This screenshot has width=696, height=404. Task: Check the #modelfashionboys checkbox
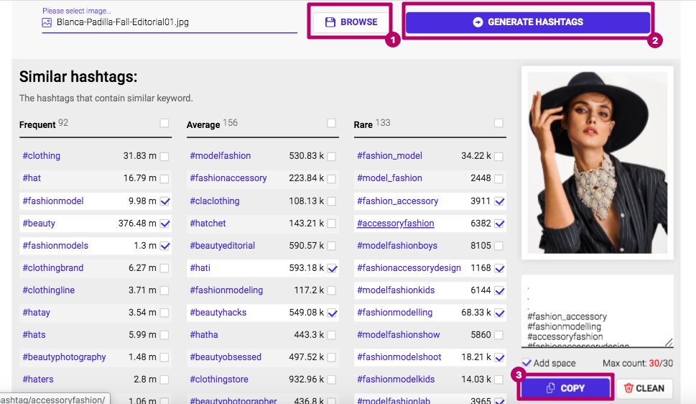point(498,246)
